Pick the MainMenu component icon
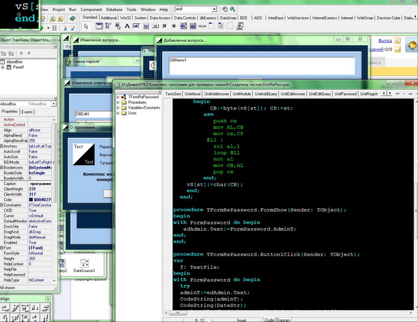Screen dimensions: 418x322 click(108, 26)
